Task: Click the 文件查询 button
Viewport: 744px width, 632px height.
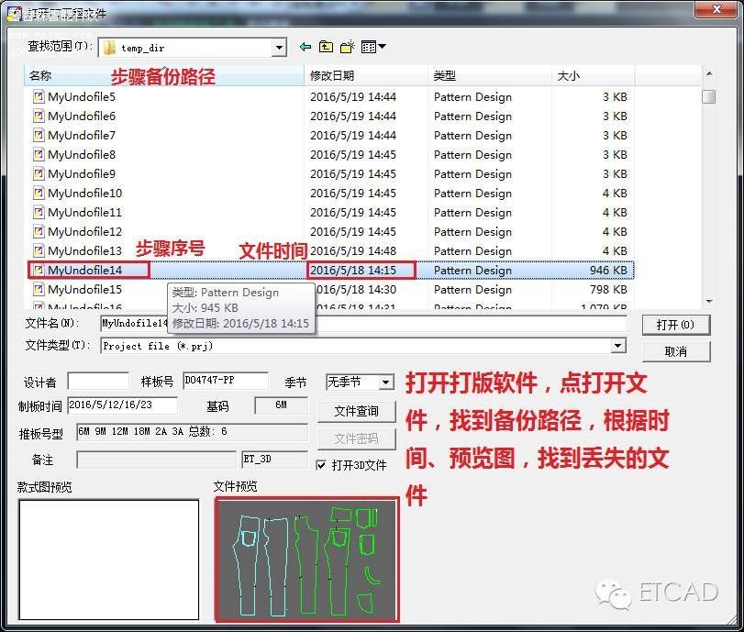Action: [x=356, y=411]
